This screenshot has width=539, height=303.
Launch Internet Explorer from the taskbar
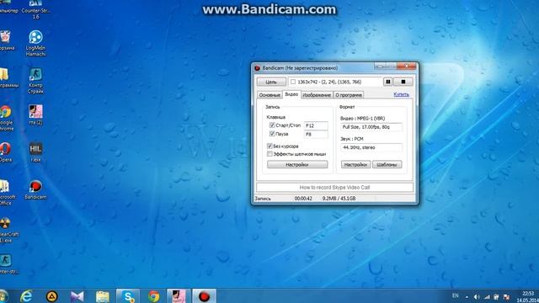click(27, 296)
